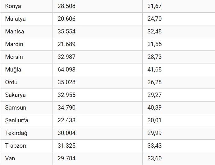Click the 40,89 value for Samsun

(154, 108)
